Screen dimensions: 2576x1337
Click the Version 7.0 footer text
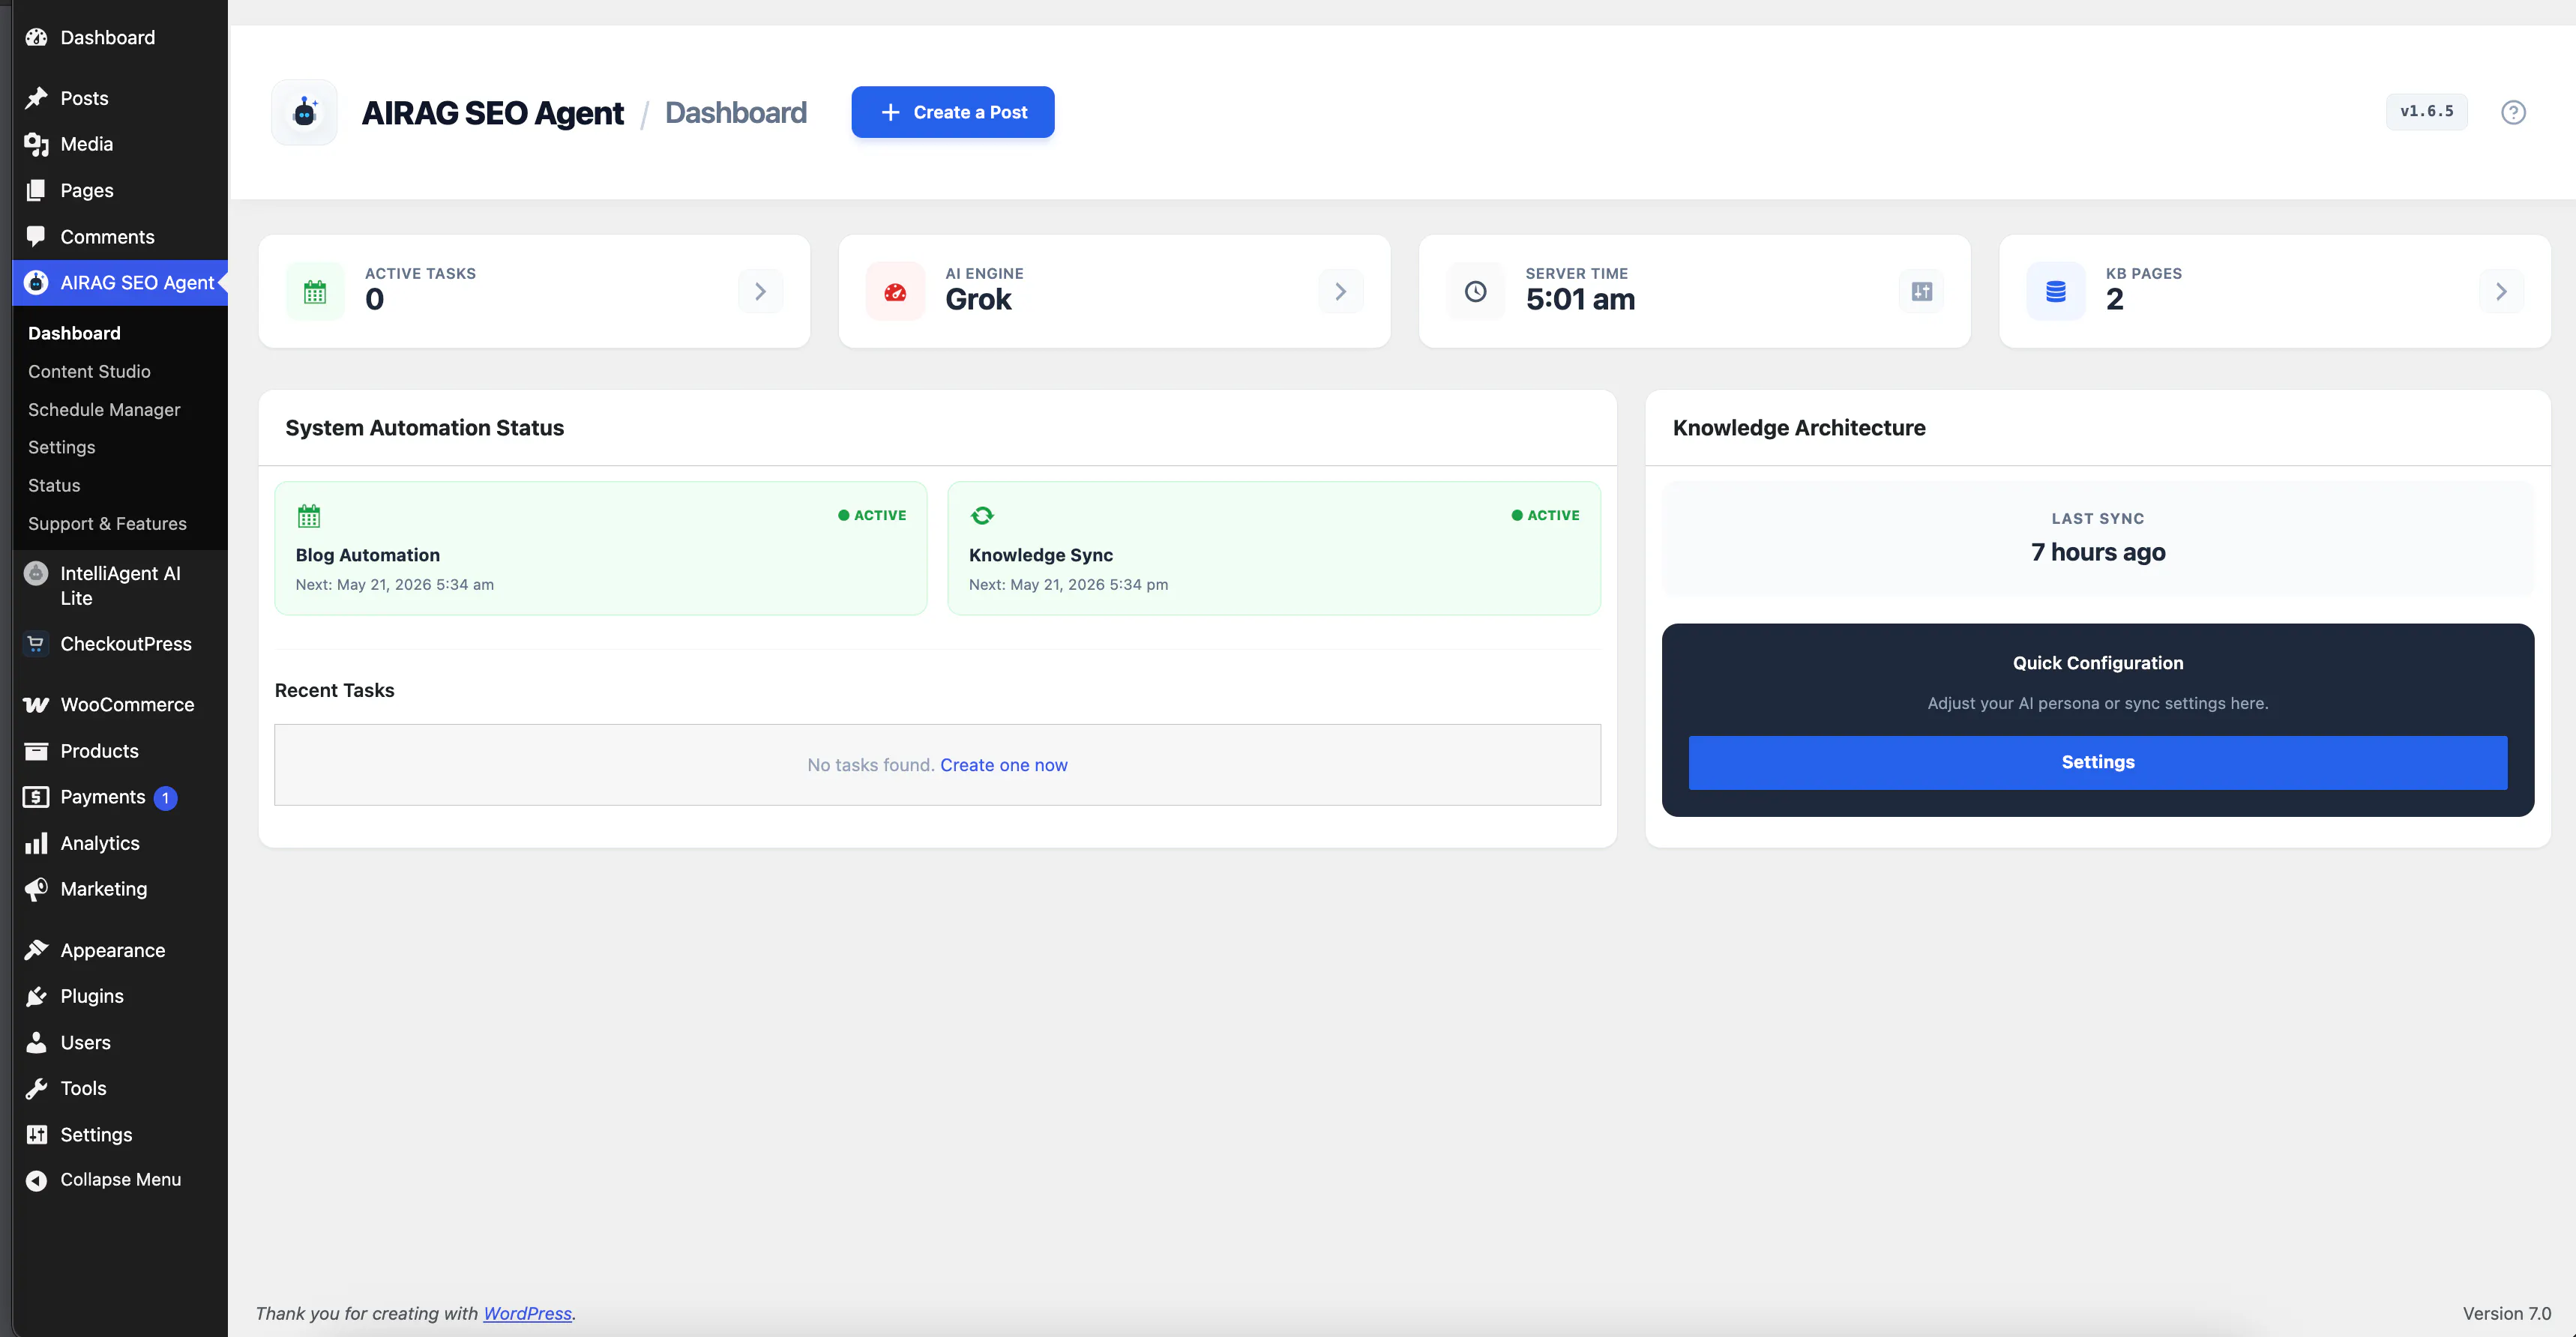[x=2506, y=1313]
